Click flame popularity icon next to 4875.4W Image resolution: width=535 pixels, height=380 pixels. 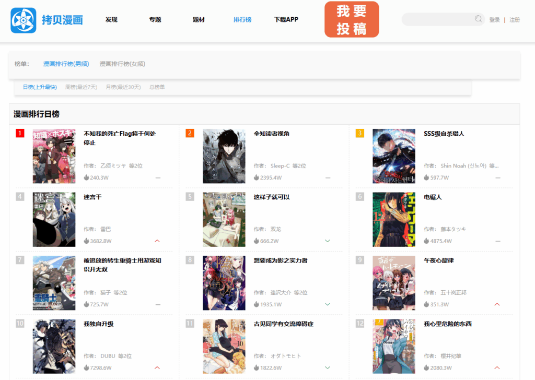(x=426, y=241)
